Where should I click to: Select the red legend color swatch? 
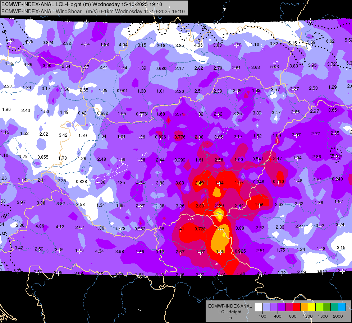[x=297, y=307]
